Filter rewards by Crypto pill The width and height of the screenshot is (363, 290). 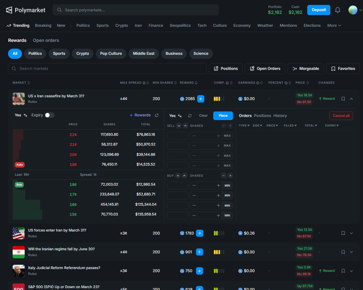click(x=83, y=54)
